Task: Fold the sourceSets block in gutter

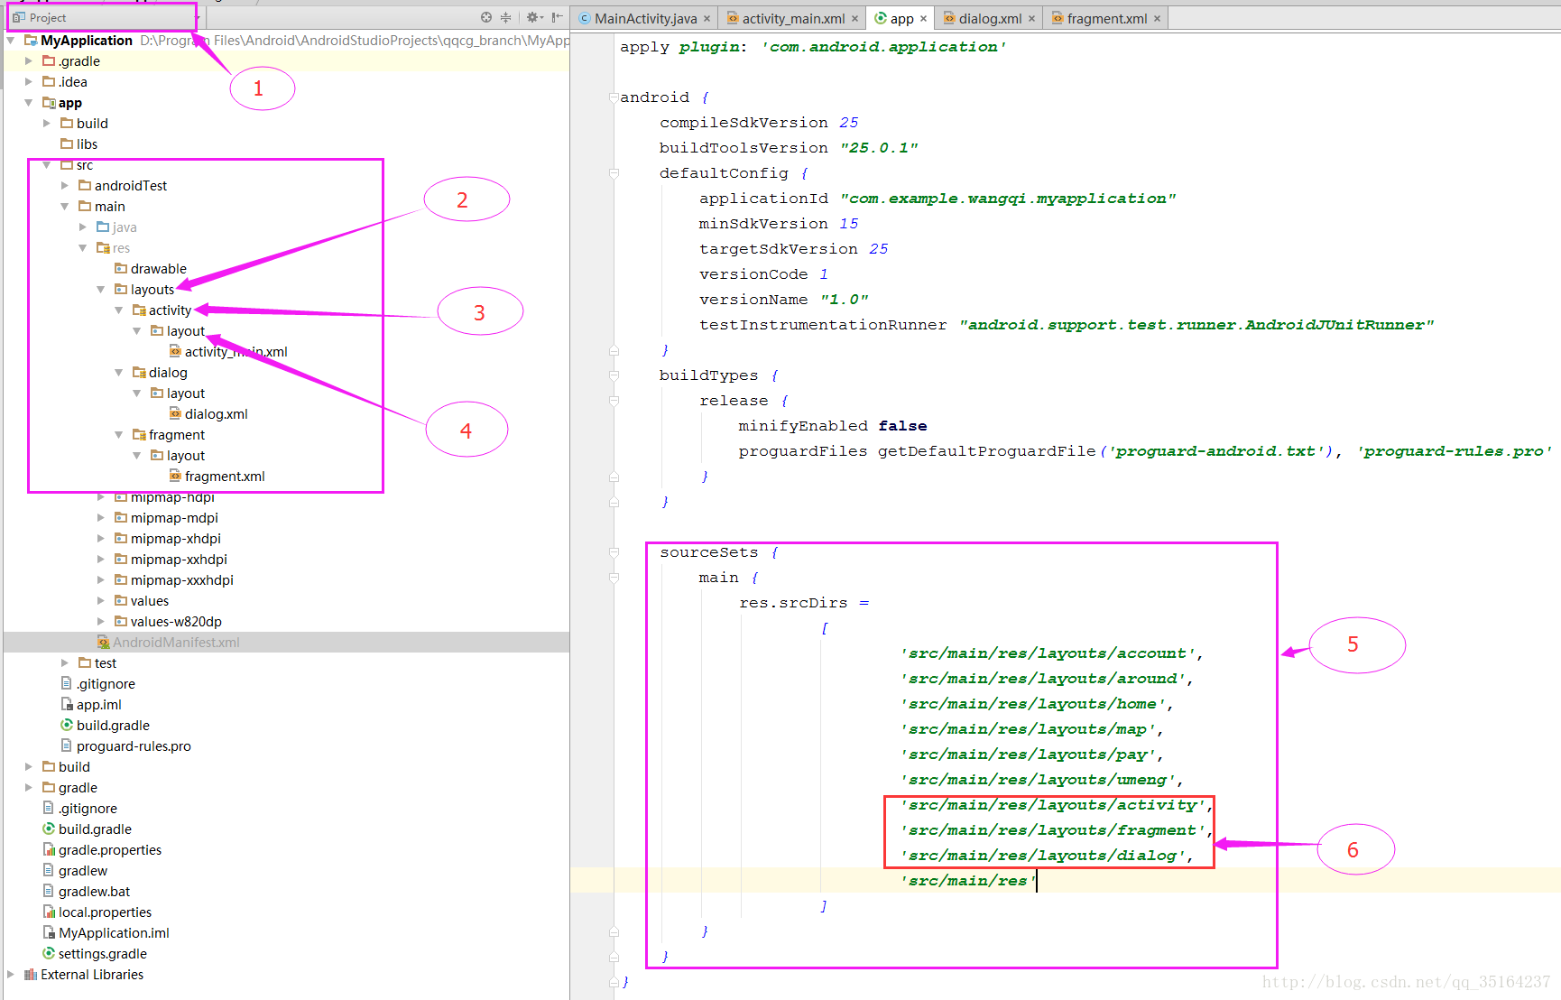Action: click(x=614, y=552)
